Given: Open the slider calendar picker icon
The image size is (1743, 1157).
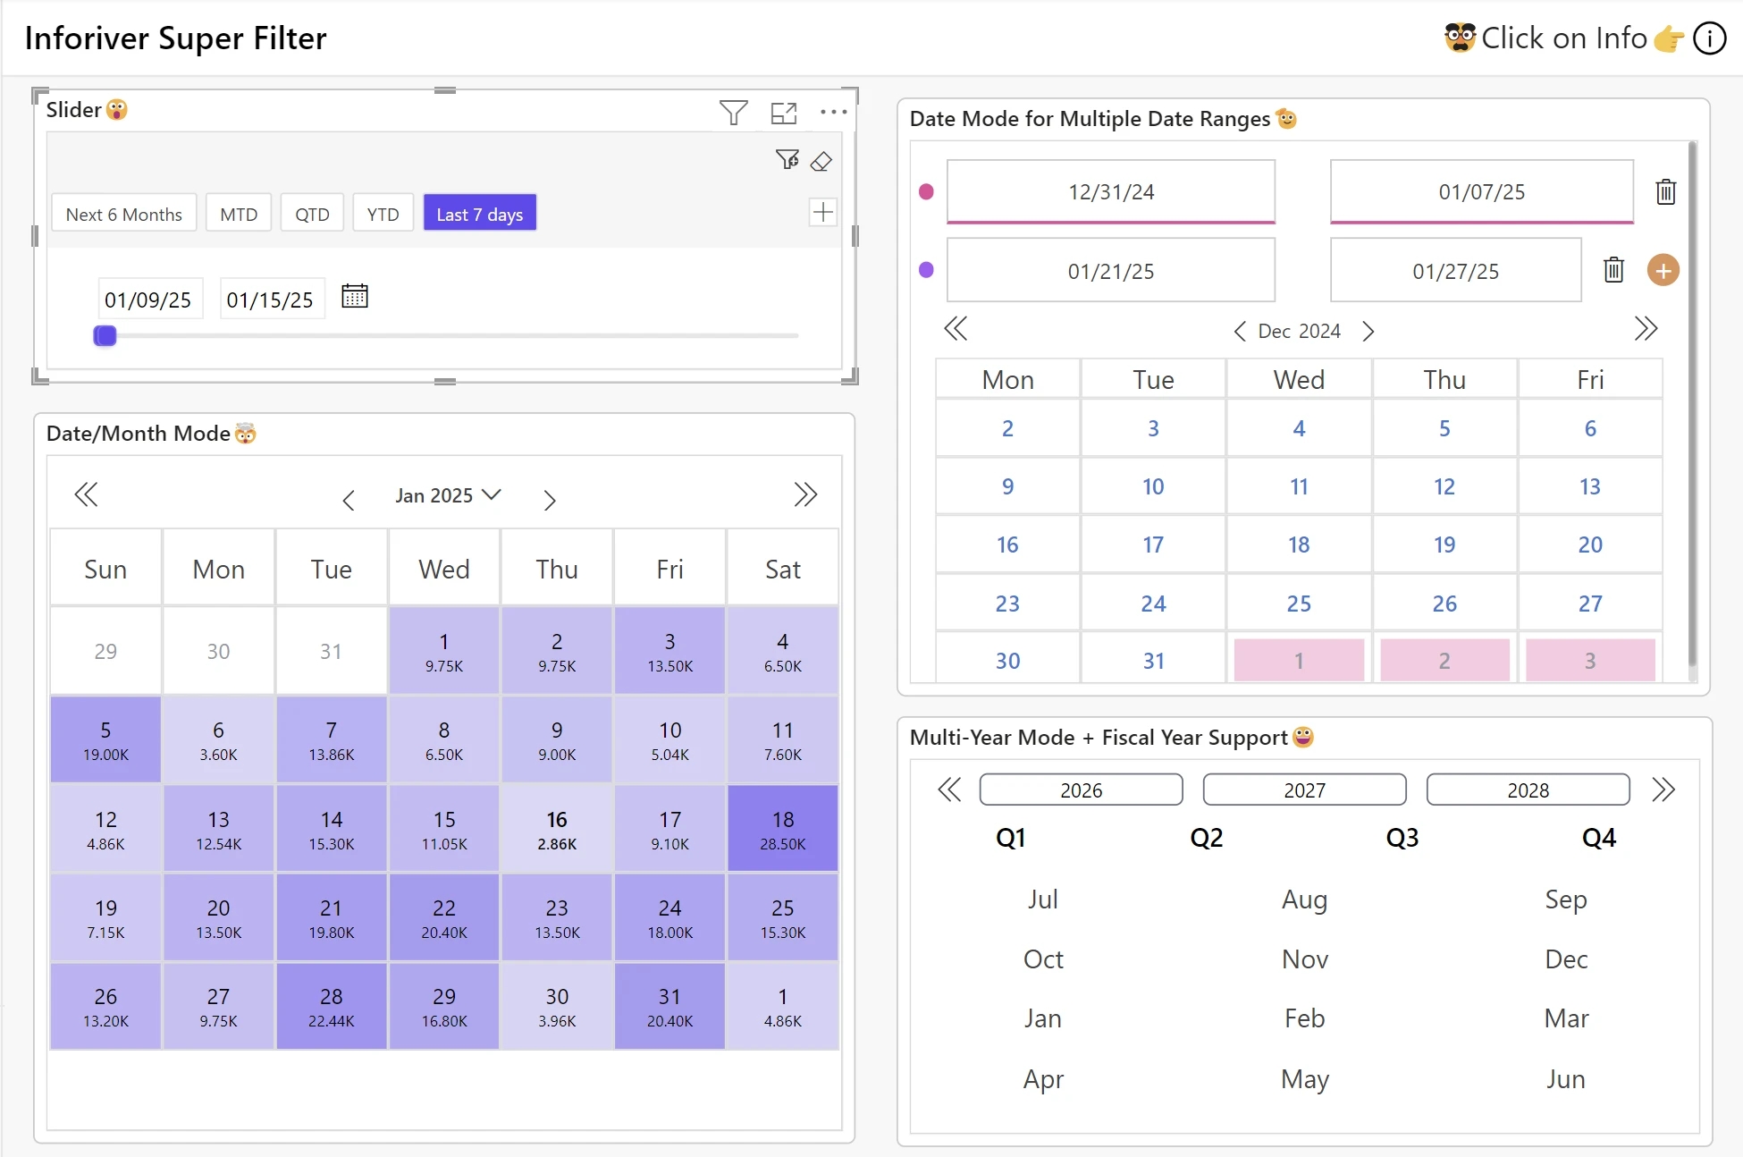Looking at the screenshot, I should pos(355,296).
